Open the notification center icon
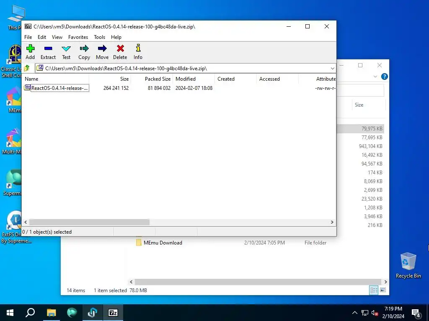Screen dimensions: 429x321 coord(416,313)
